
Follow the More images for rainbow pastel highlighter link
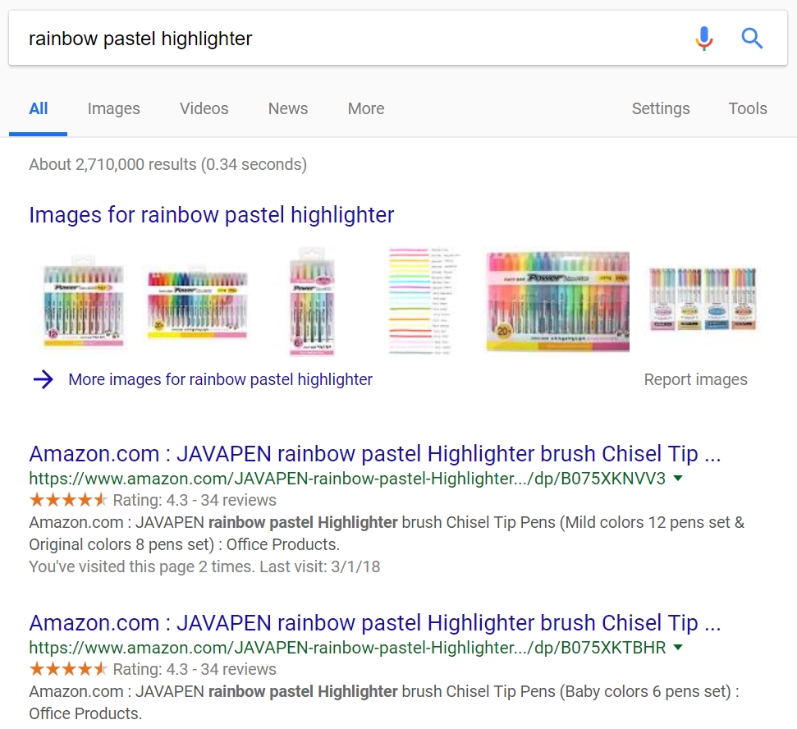click(220, 379)
